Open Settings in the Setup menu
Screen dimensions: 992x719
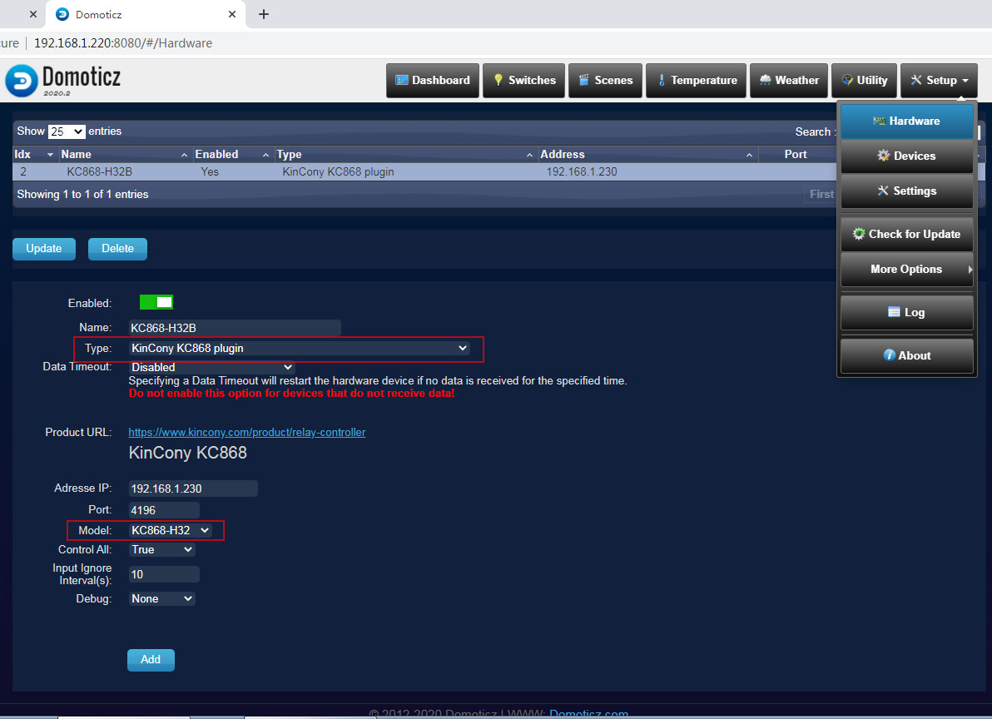pyautogui.click(x=906, y=191)
